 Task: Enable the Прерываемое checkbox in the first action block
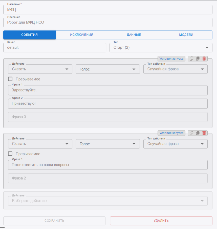[x=10, y=79]
